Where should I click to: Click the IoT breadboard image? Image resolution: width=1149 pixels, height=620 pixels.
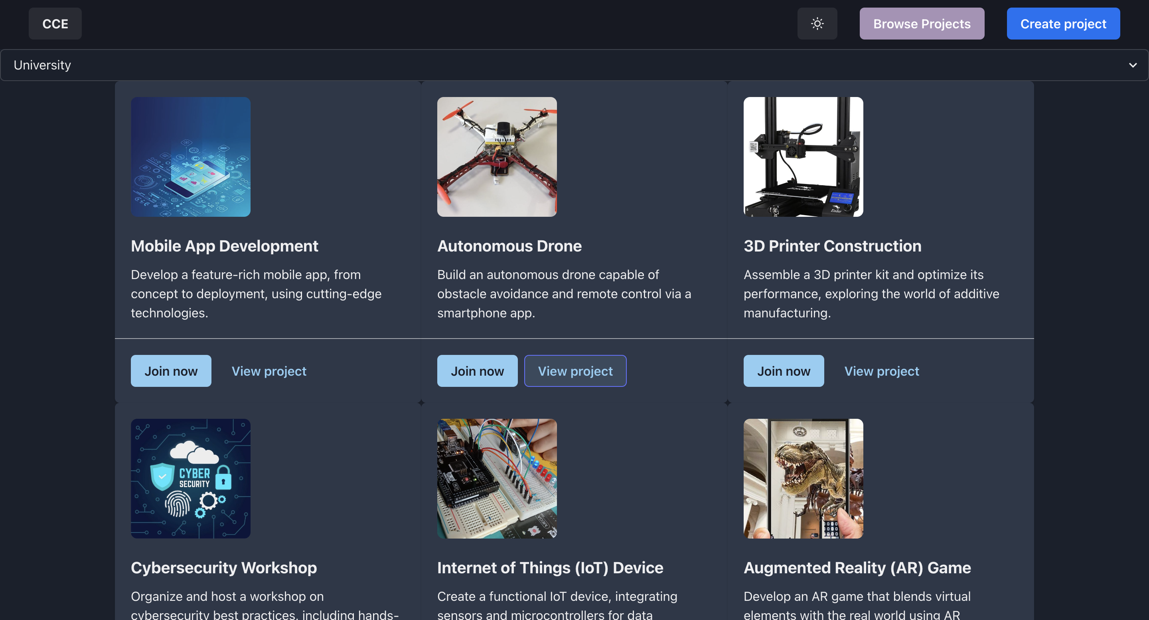(496, 478)
